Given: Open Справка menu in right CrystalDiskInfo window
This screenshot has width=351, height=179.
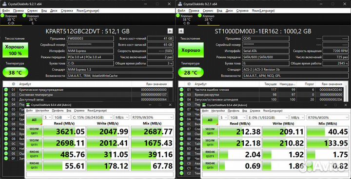Looking at the screenshot, I should pyautogui.click(x=242, y=11).
